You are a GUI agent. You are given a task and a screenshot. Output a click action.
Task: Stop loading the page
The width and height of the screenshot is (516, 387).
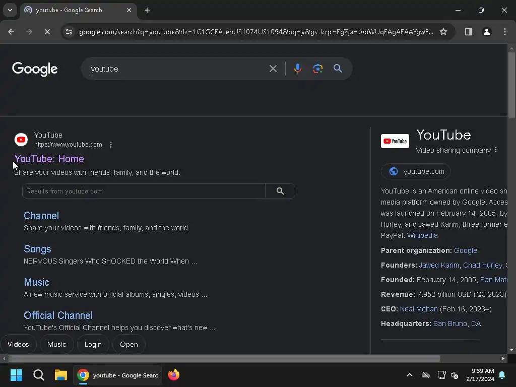[47, 32]
